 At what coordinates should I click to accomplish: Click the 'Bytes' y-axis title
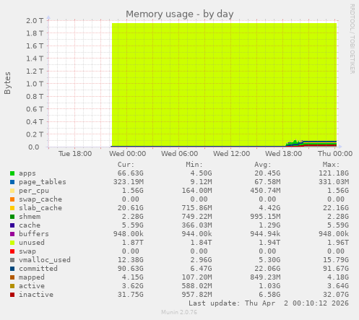[x=7, y=83]
